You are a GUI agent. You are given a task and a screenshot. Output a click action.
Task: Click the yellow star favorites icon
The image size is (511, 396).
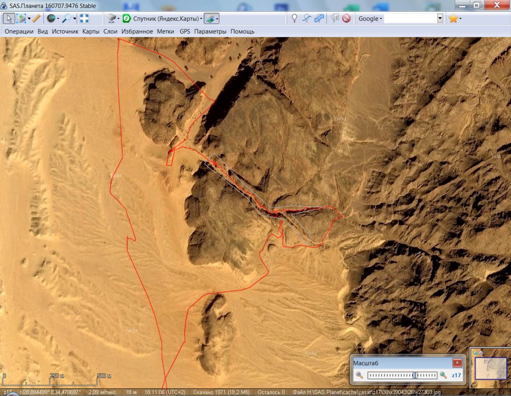(x=453, y=18)
